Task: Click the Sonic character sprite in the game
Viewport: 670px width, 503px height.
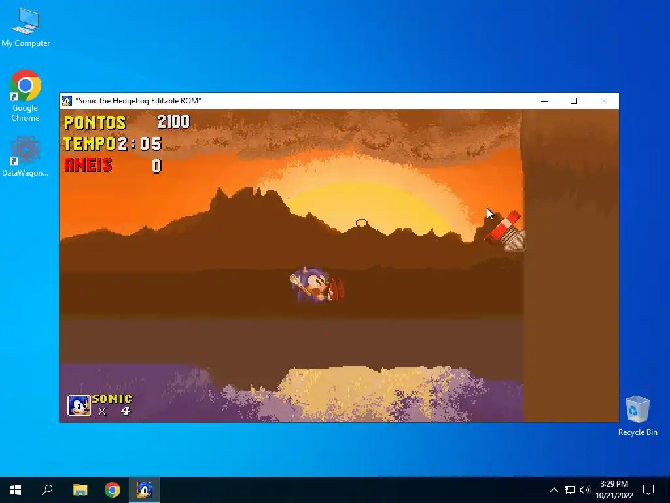Action: 317,285
